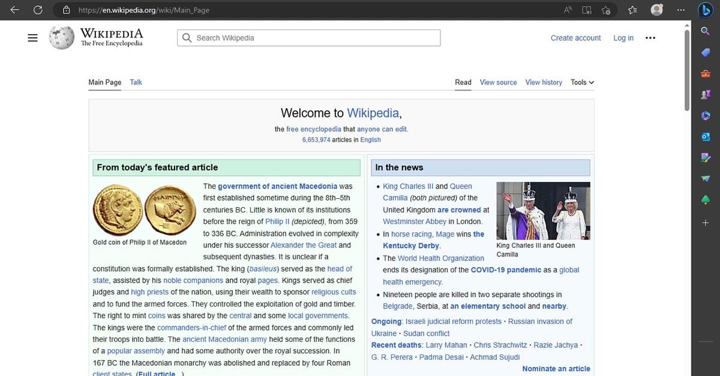This screenshot has width=720, height=376.
Task: Expand the Wikipedia Tools dropdown
Action: click(581, 82)
